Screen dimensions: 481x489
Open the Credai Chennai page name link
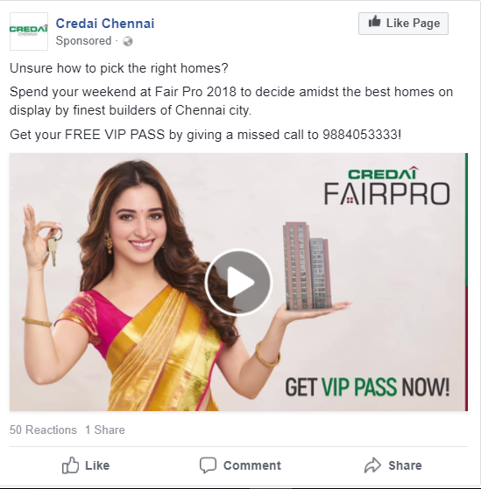coord(105,24)
